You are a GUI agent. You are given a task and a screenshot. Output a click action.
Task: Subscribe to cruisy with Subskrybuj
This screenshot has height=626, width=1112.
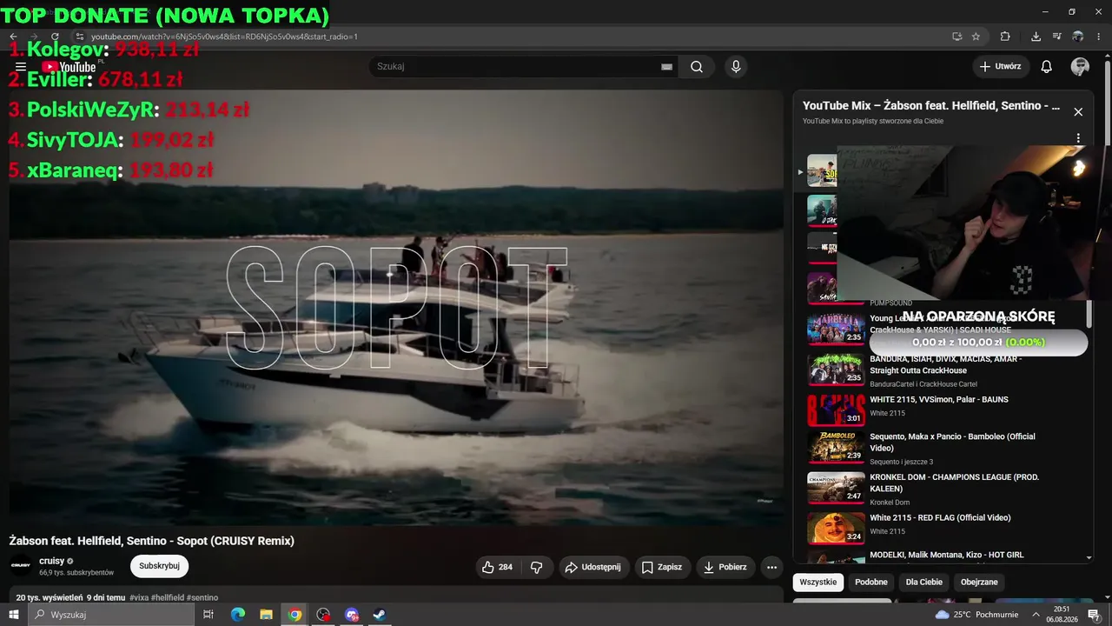[x=159, y=566]
